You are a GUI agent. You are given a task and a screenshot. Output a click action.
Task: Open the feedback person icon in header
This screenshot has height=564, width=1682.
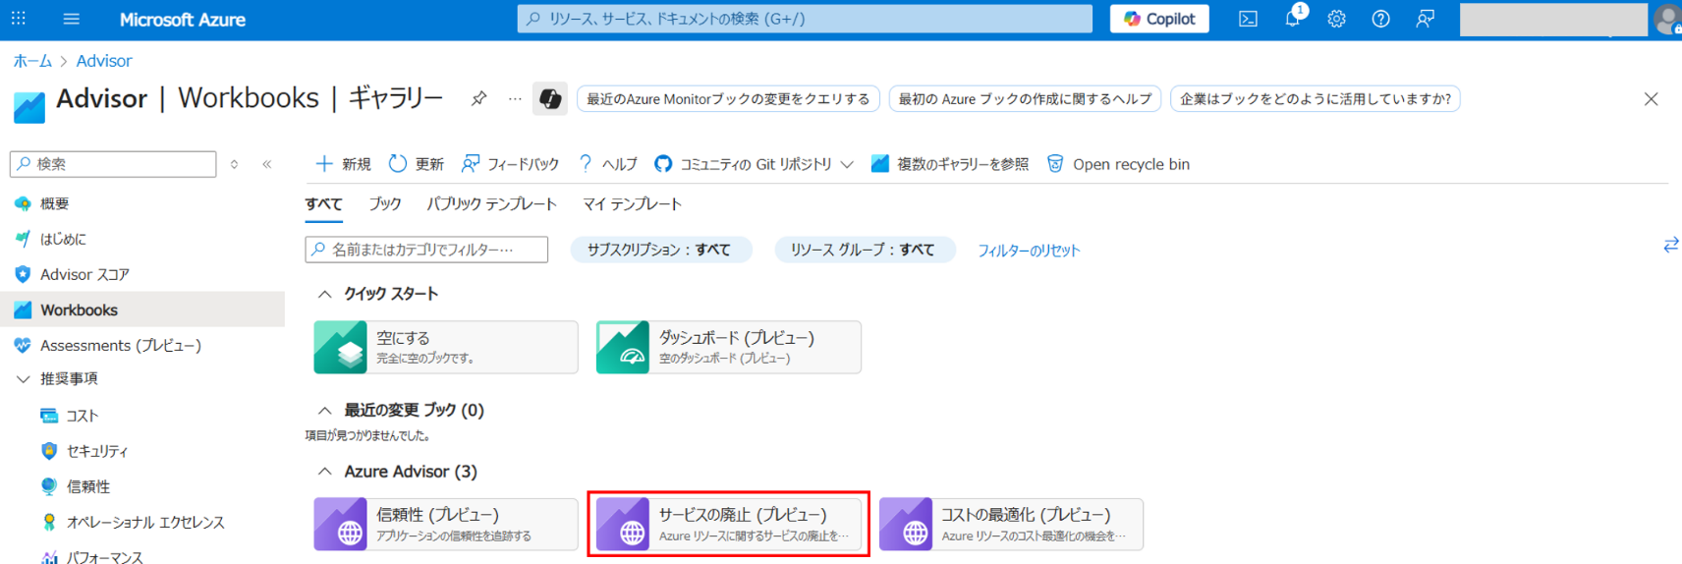pos(1425,19)
